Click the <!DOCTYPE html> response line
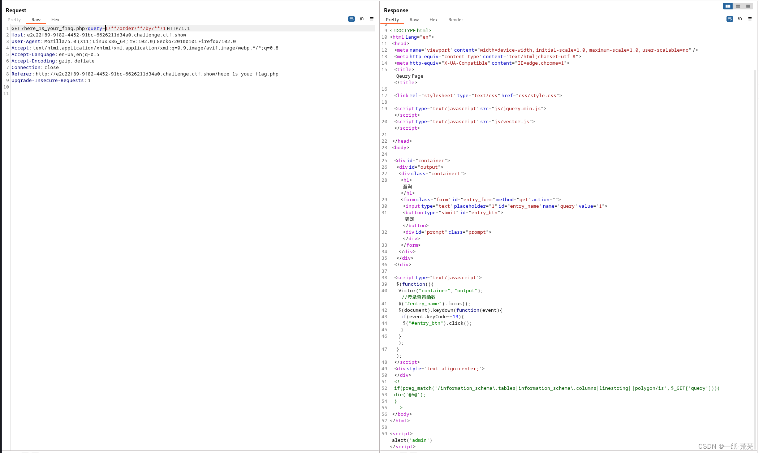The width and height of the screenshot is (759, 453). click(x=410, y=31)
